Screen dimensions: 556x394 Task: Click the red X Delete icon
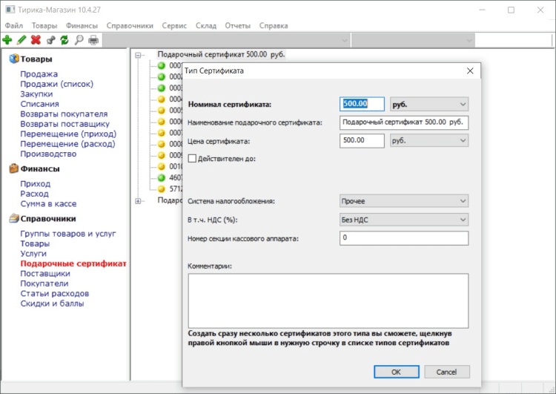tap(36, 40)
